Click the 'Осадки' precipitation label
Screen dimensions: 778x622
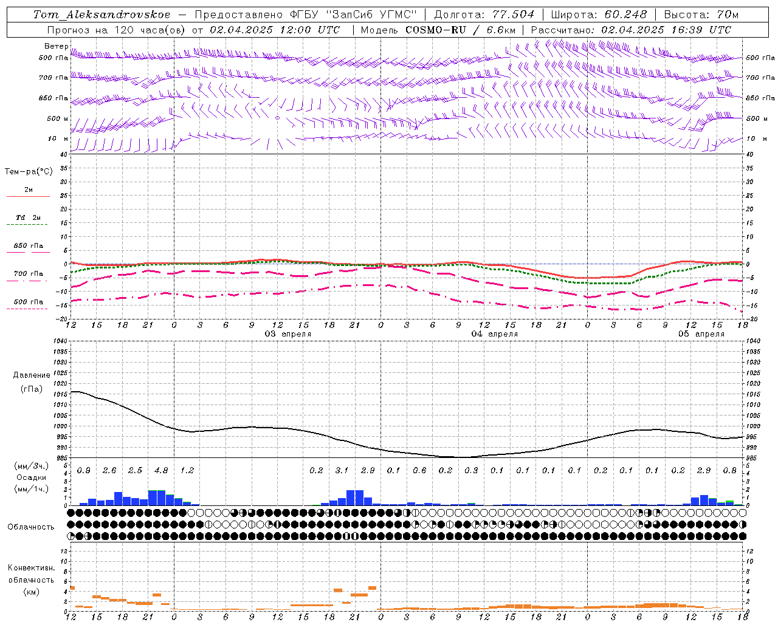coord(32,478)
